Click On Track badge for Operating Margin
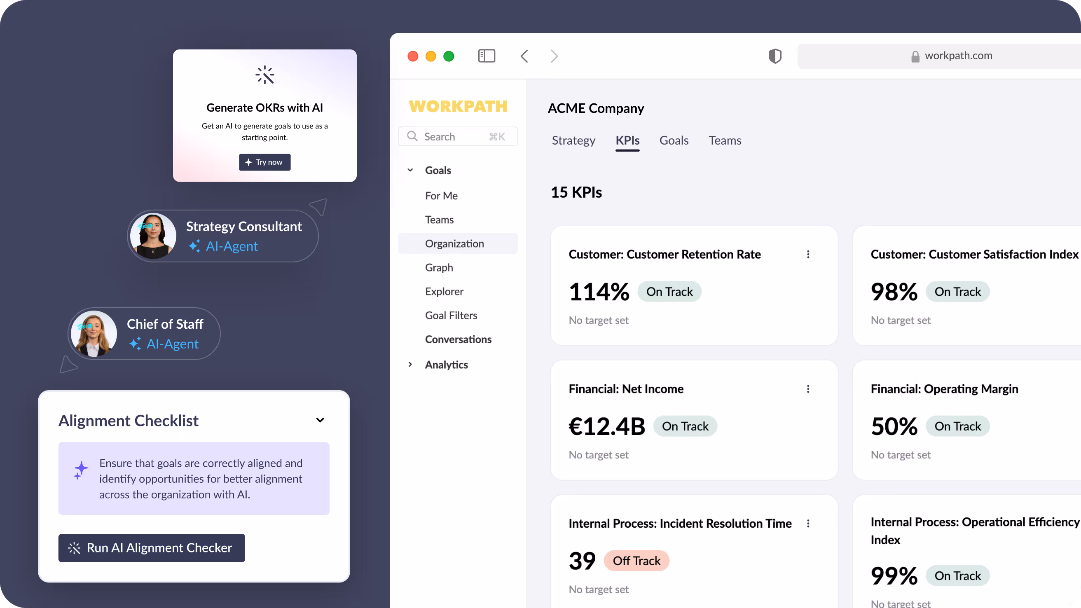Image resolution: width=1081 pixels, height=608 pixels. click(957, 426)
